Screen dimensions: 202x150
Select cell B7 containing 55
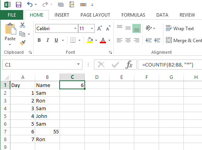(x=47, y=131)
